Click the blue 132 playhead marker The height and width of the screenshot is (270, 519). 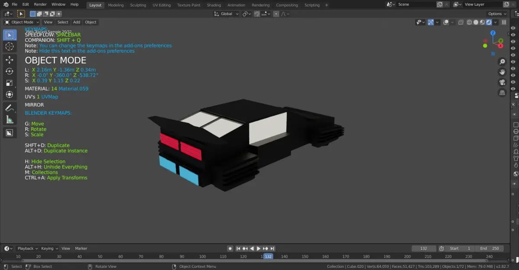pos(268,256)
